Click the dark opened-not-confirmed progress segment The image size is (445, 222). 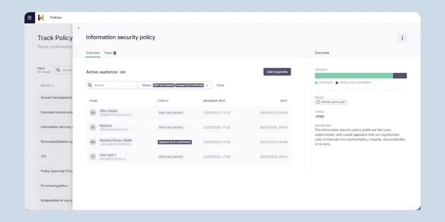pyautogui.click(x=400, y=75)
